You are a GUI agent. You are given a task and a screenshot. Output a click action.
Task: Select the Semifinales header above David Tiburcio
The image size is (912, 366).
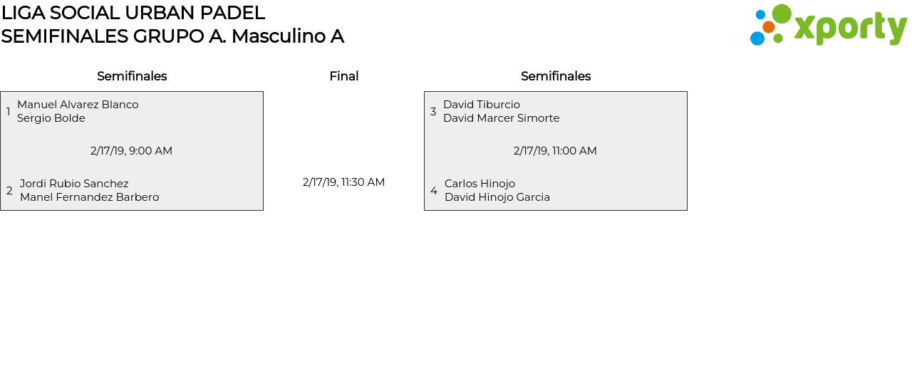pos(556,76)
